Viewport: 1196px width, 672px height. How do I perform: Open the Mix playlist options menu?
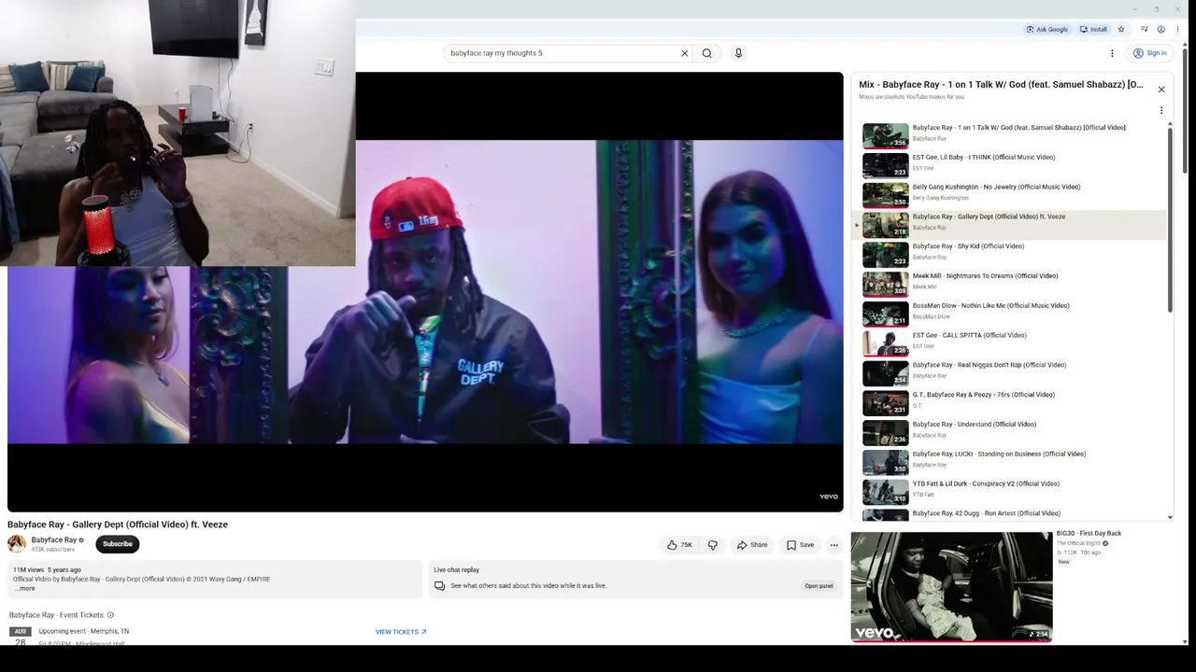pos(1161,110)
